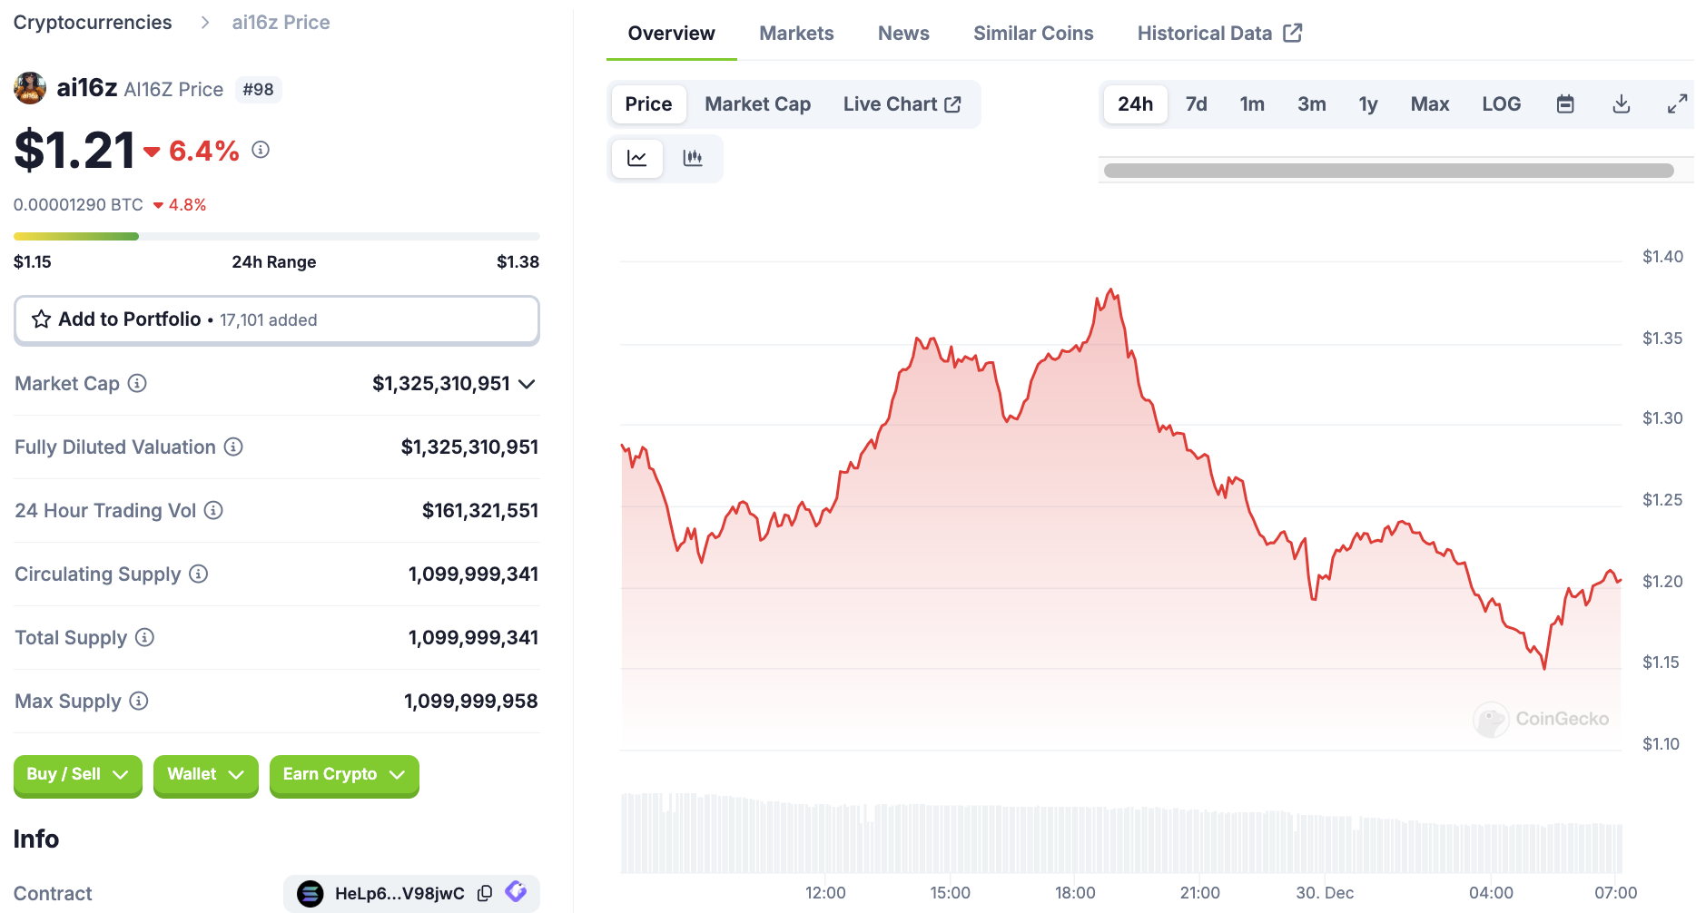Viewport: 1696px width, 913px height.
Task: Click the ai16z coin avatar icon
Action: pos(30,88)
